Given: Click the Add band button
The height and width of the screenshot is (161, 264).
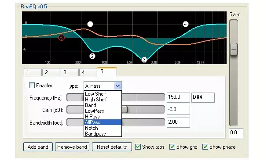Looking at the screenshot, I should pyautogui.click(x=38, y=147).
